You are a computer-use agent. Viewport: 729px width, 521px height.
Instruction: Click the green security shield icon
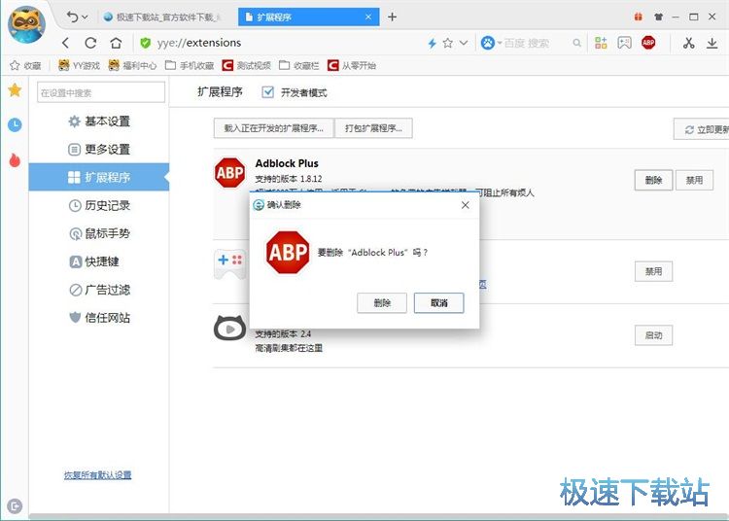tap(145, 43)
